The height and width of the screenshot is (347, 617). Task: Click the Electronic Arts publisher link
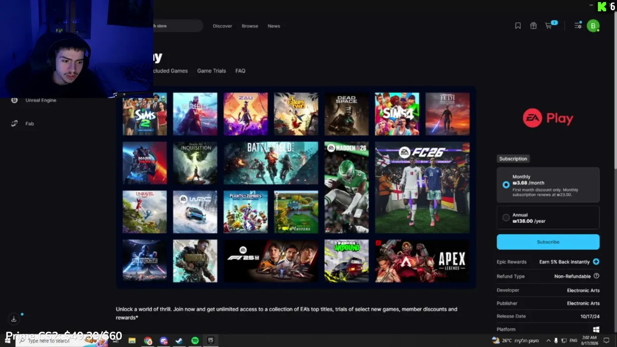(x=583, y=303)
